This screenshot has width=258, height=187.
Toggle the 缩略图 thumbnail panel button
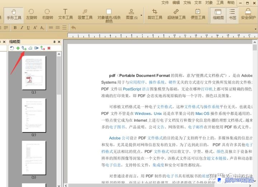tap(218, 15)
